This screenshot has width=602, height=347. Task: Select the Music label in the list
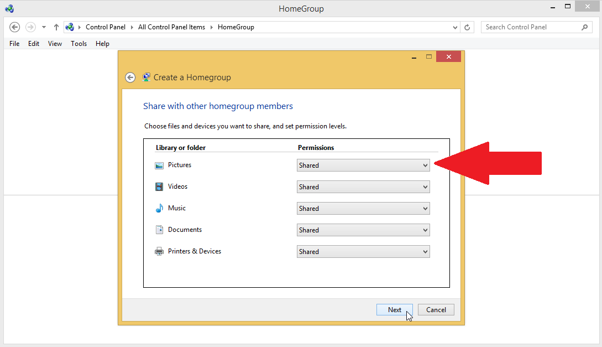coord(176,208)
